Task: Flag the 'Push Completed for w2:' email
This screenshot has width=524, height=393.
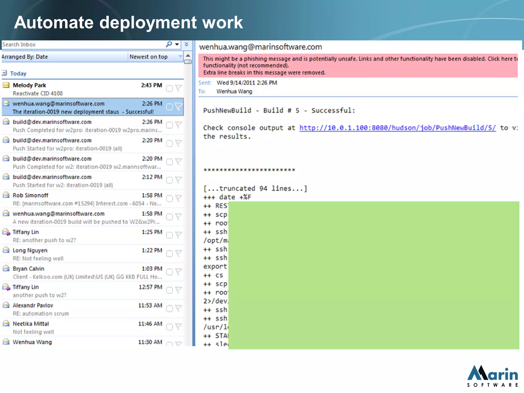Action: [x=179, y=161]
